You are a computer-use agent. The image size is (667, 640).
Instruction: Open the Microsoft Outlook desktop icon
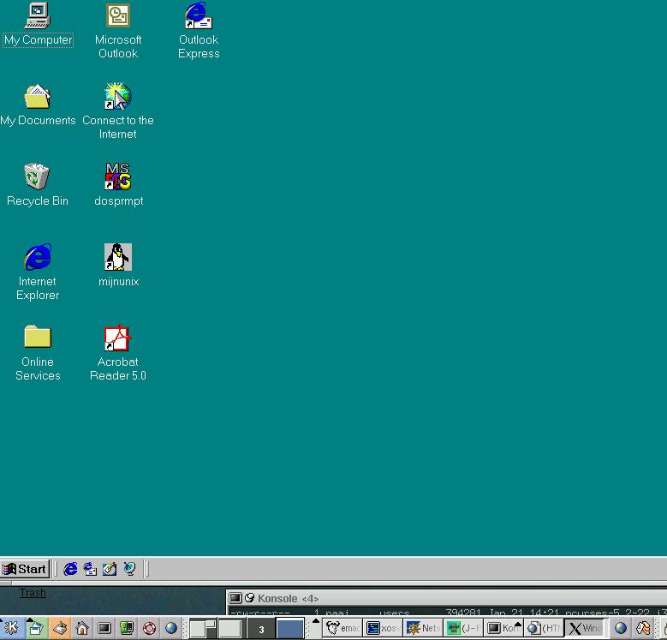pyautogui.click(x=118, y=16)
